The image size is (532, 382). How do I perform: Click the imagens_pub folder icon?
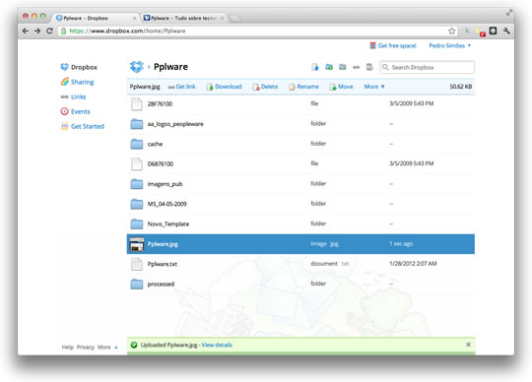(137, 184)
